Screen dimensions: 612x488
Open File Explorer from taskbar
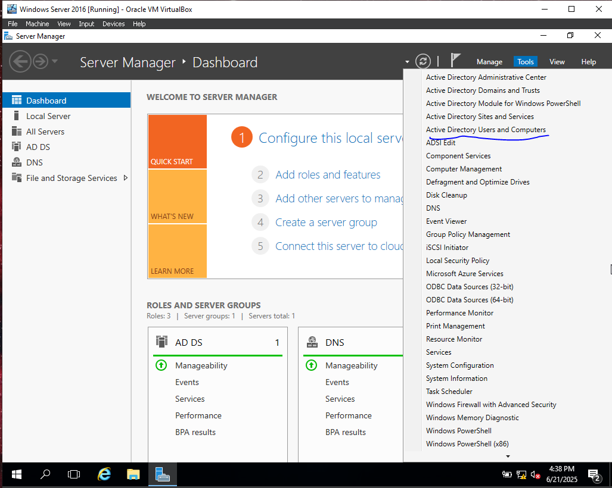coord(133,474)
